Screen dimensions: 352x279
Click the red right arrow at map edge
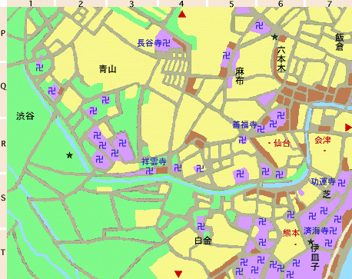[x=348, y=128]
